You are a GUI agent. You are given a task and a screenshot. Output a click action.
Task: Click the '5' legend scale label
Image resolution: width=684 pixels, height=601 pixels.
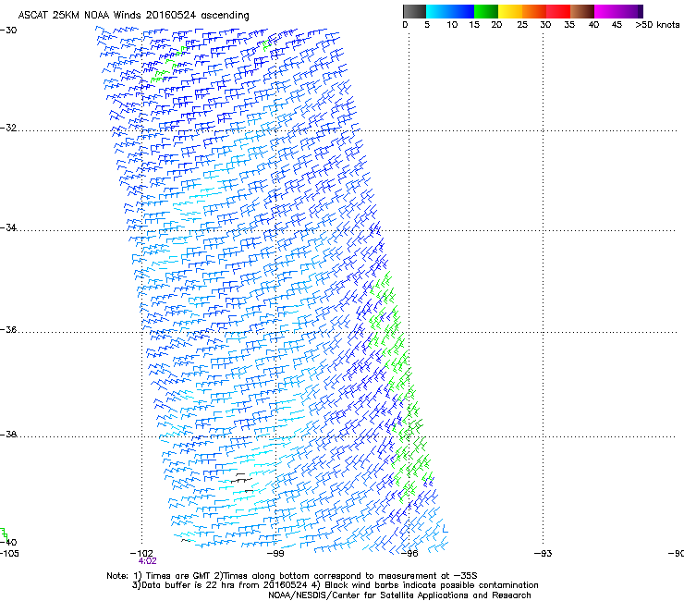pos(427,25)
